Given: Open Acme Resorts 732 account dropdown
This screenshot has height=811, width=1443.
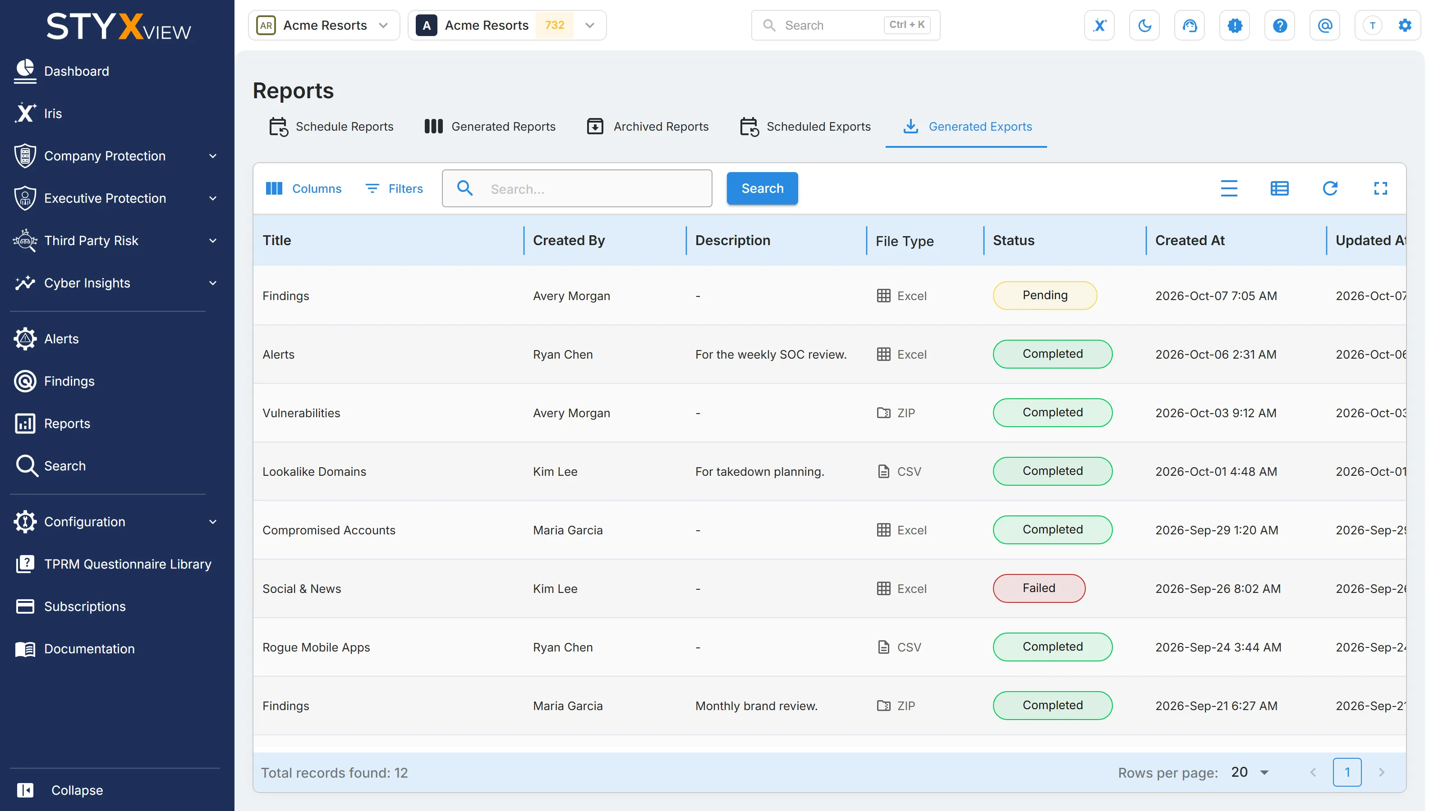Looking at the screenshot, I should [507, 25].
